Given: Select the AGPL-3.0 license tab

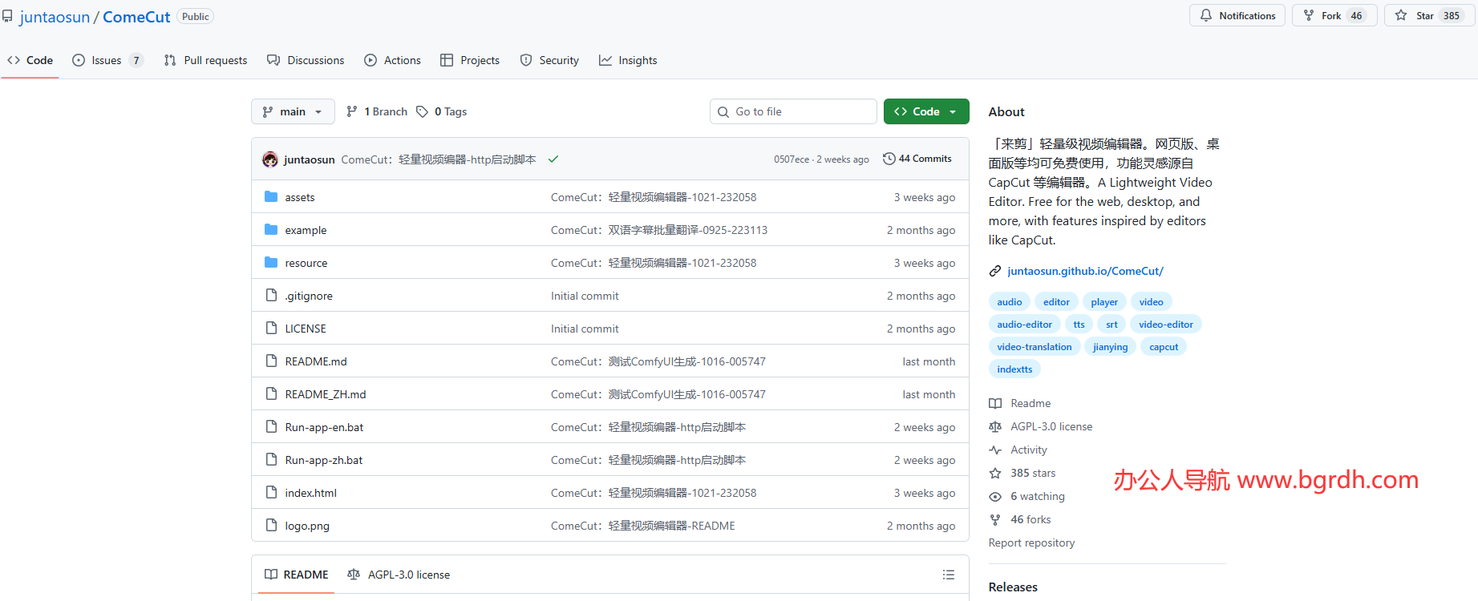Looking at the screenshot, I should click(399, 575).
